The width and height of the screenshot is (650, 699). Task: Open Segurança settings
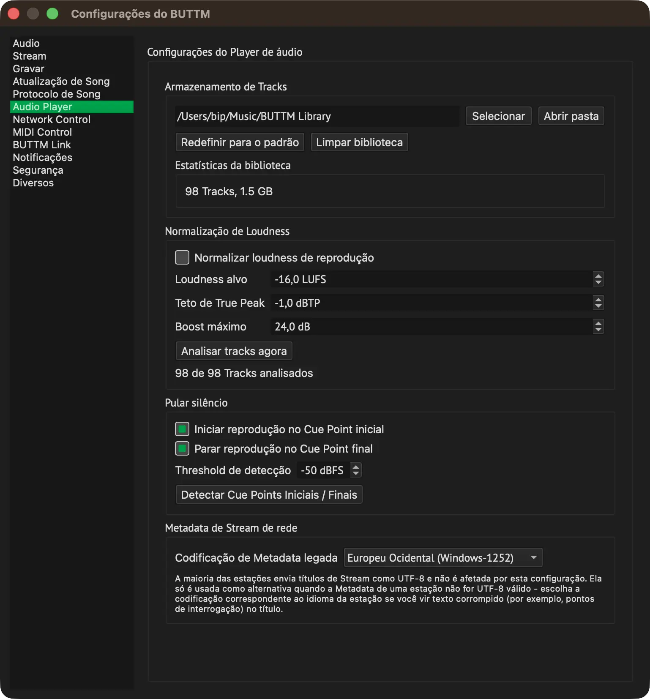tap(71, 170)
